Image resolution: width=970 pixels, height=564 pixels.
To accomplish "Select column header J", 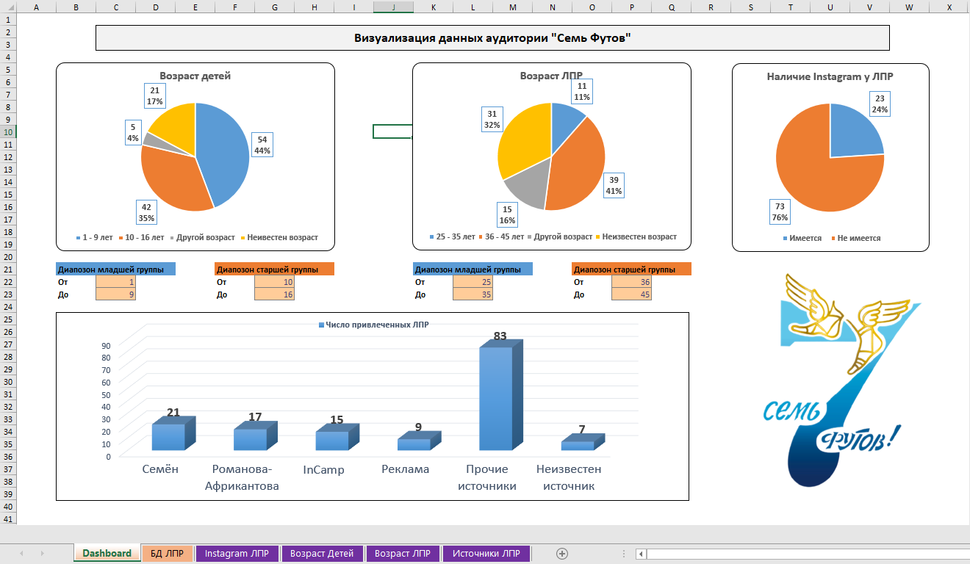I will [x=393, y=6].
